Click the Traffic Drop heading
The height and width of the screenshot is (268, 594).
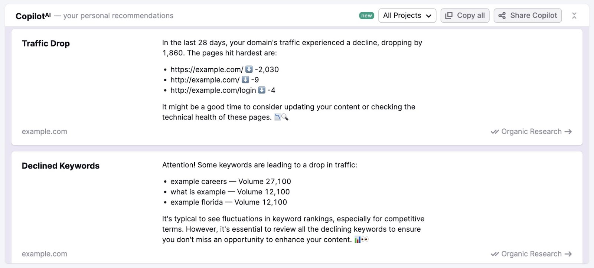click(46, 43)
